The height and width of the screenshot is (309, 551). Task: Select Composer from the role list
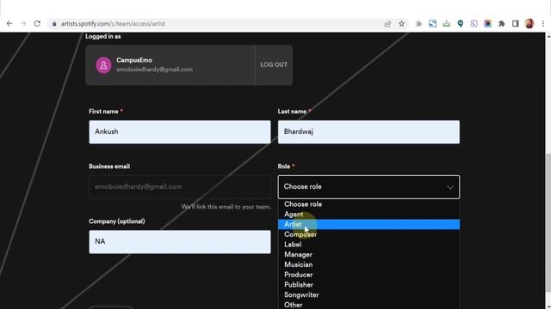point(368,234)
